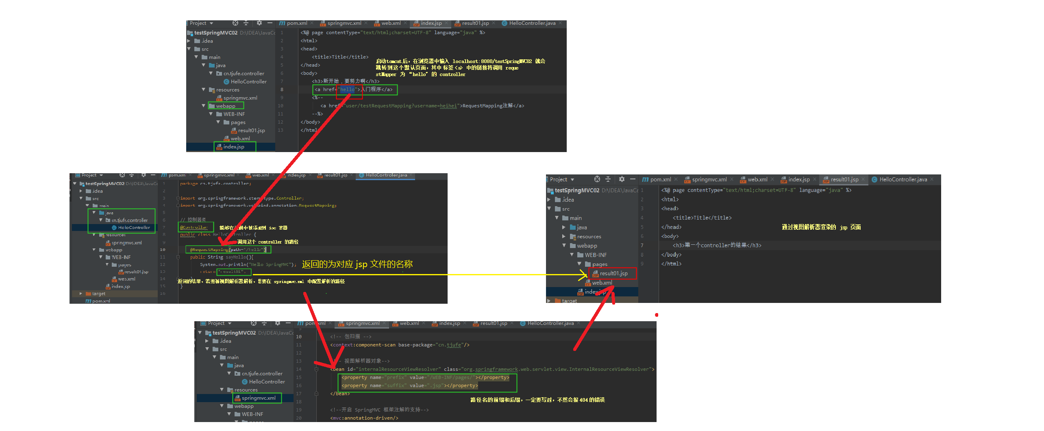
Task: Collapse testSpringMVC02 root in springmvc.xml window
Action: [200, 333]
